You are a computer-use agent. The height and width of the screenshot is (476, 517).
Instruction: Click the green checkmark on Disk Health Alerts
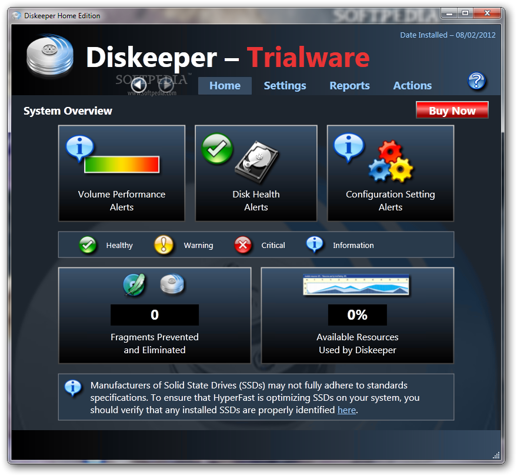pyautogui.click(x=217, y=149)
